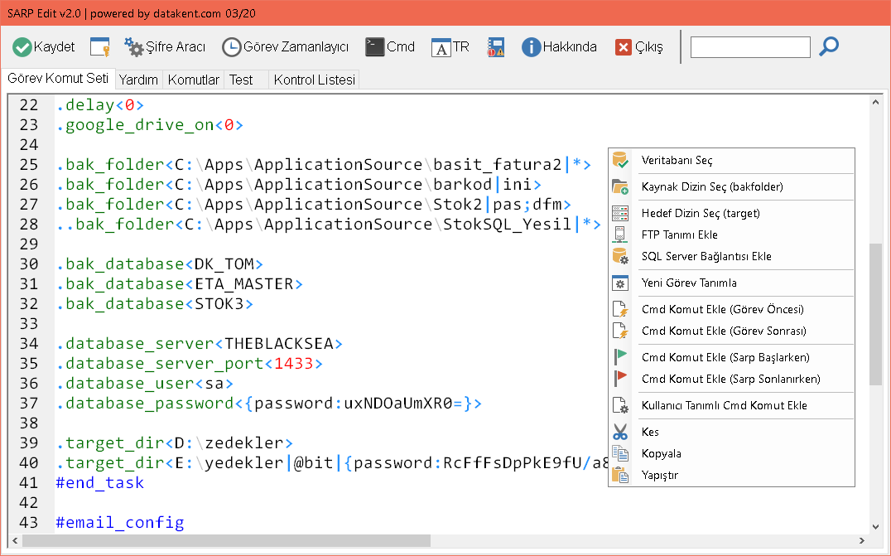891x556 pixels.
Task: Open the window-with-key icon in the toolbar
Action: [x=100, y=47]
